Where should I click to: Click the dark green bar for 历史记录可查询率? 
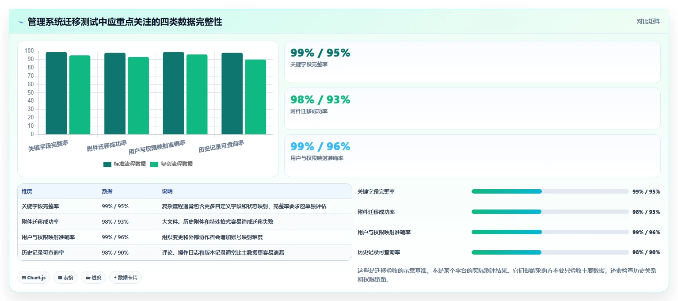point(232,94)
